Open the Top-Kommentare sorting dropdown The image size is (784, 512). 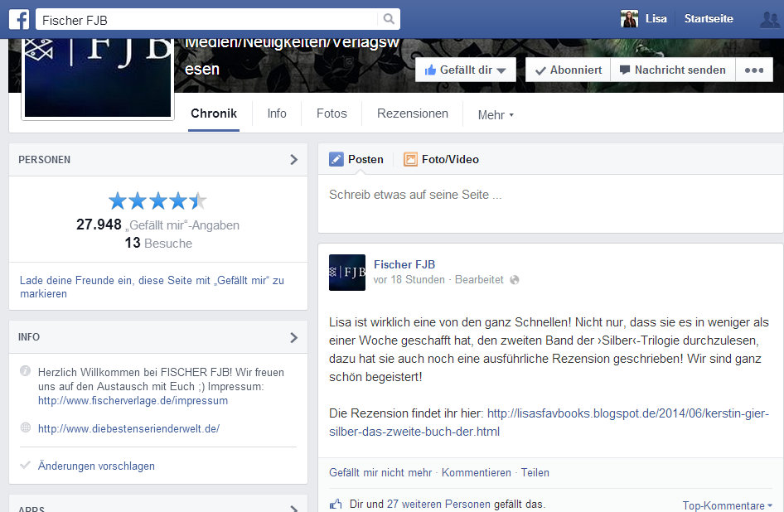tap(727, 505)
